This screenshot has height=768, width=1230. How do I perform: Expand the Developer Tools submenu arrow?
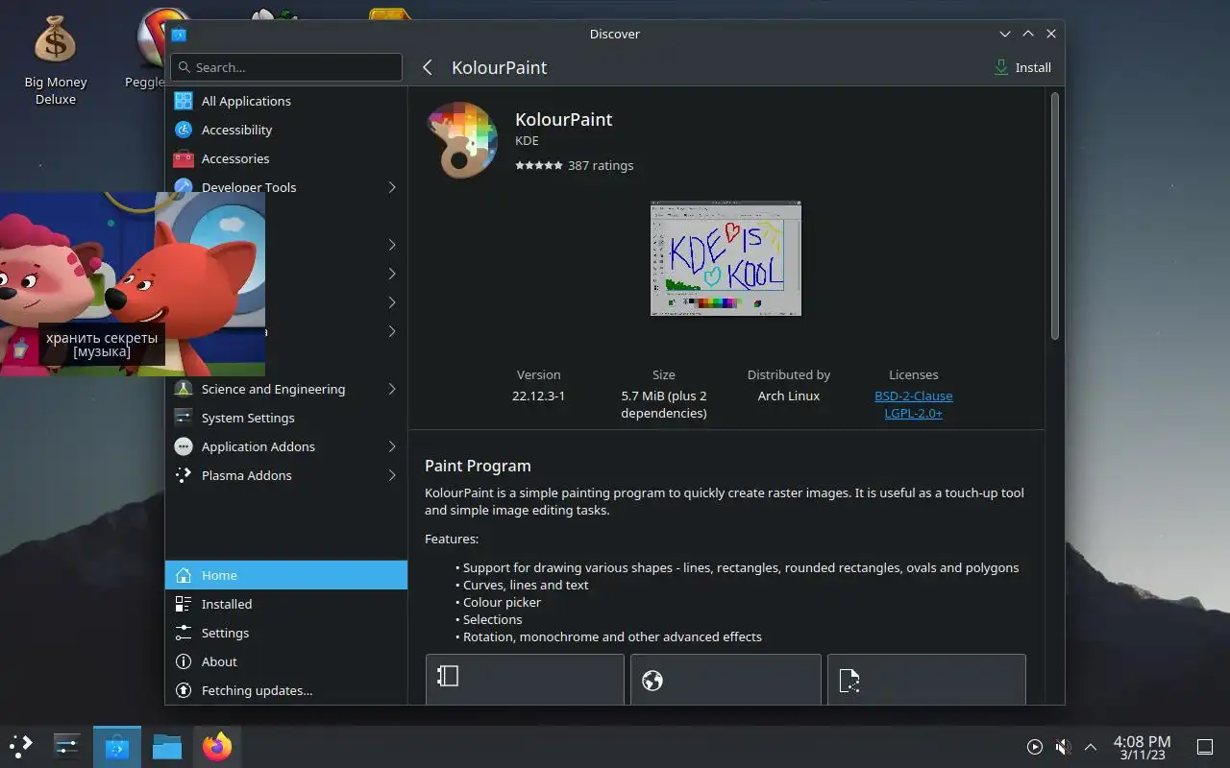[392, 187]
